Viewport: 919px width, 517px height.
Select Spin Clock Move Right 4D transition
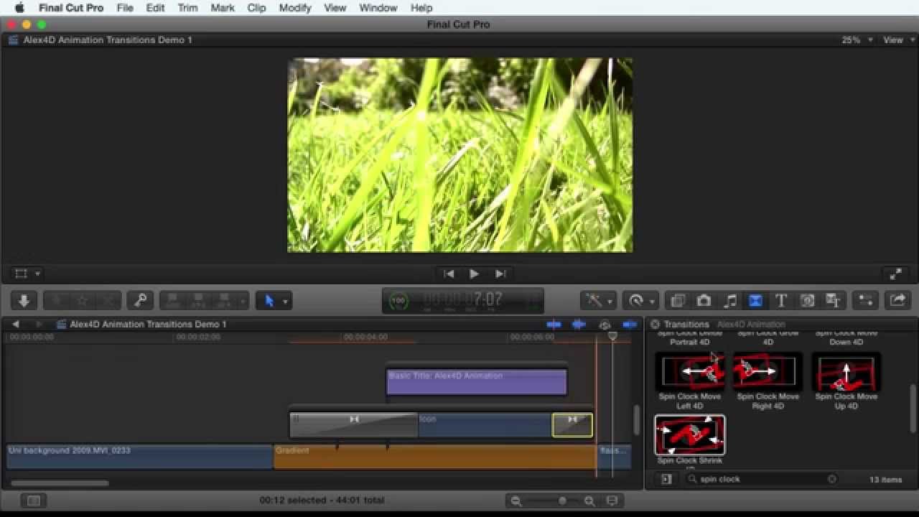[768, 372]
